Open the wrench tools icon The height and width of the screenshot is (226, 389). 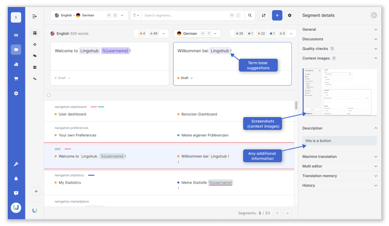[16, 164]
